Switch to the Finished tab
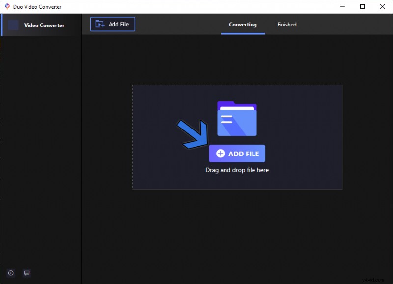 coord(286,25)
